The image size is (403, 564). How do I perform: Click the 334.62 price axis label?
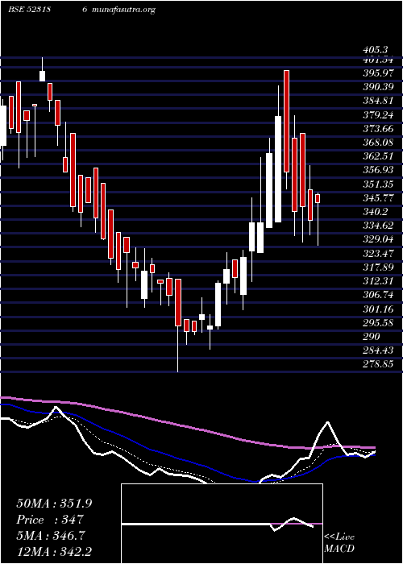click(x=378, y=226)
